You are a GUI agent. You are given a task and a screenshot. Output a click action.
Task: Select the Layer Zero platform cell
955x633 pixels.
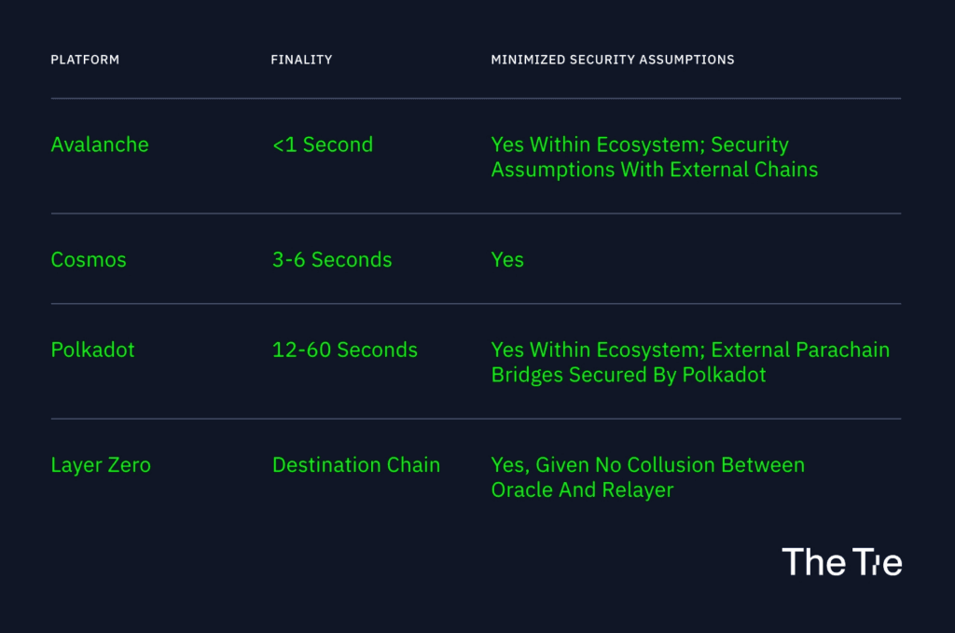coord(101,465)
